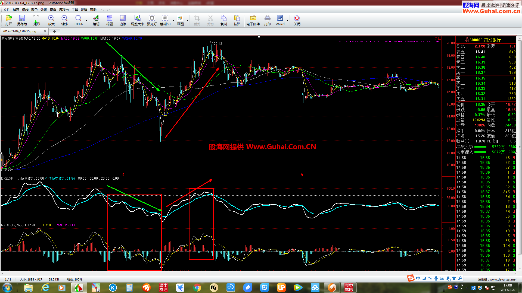Toggle Chinese/English mode 中 in Sogou bar
Screen dimensions: 522x293
[418, 278]
